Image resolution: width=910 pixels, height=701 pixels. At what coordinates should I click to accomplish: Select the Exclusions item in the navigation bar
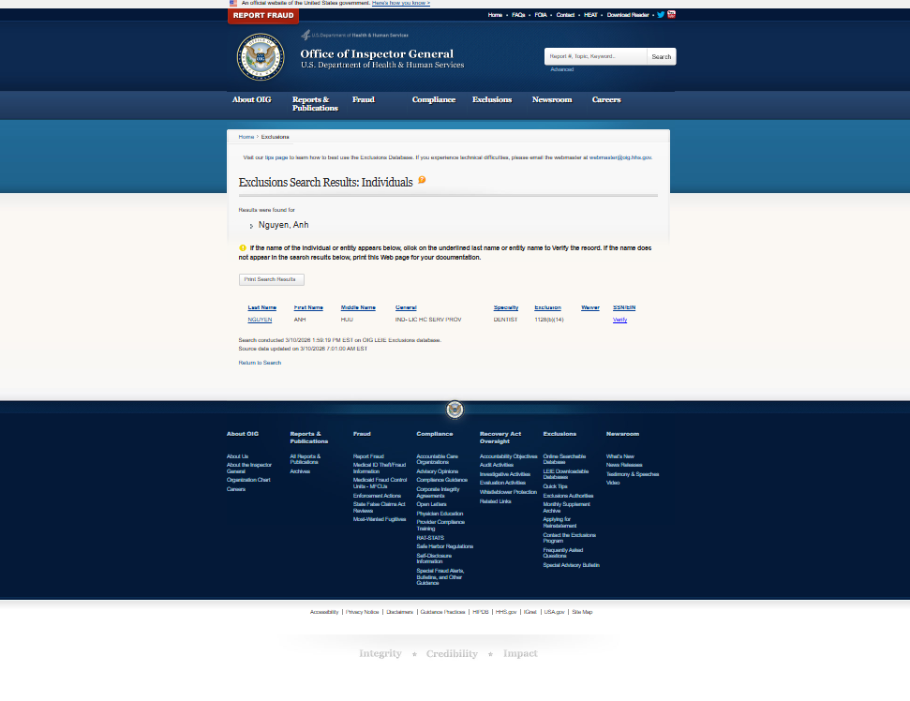492,99
